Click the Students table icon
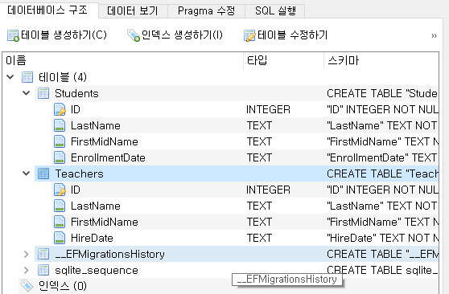Image resolution: width=449 pixels, height=294 pixels. 43,93
